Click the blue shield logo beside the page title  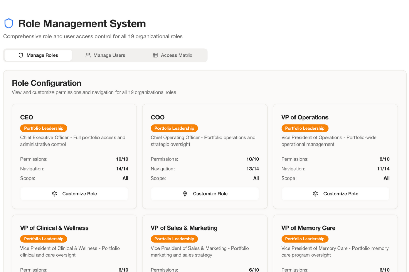tap(9, 23)
